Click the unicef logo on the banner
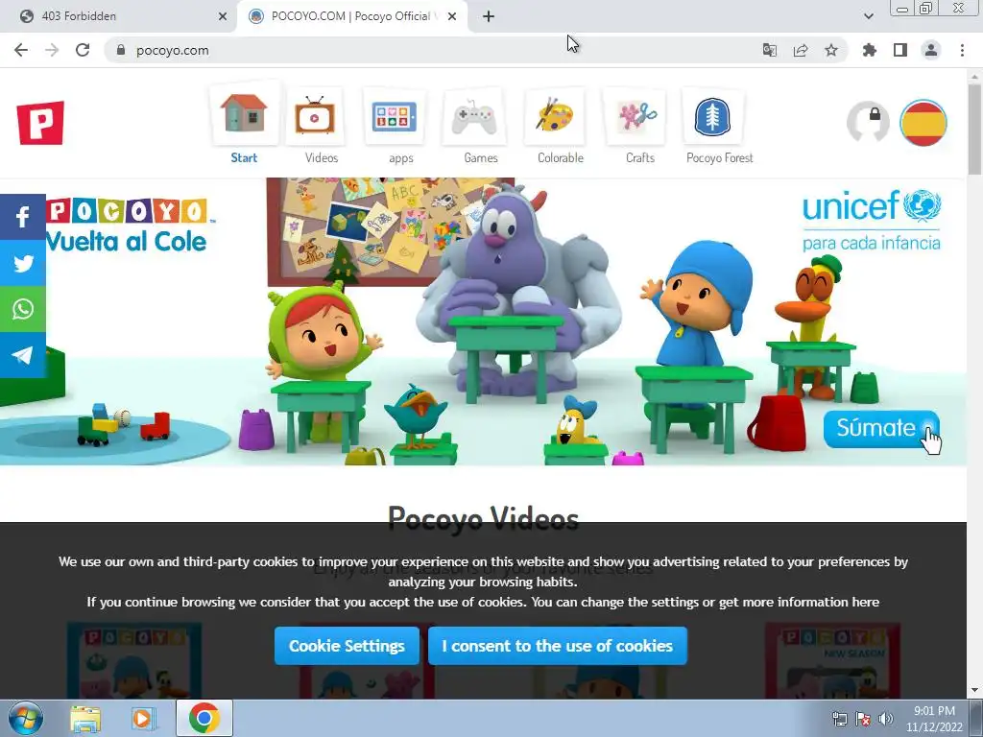 [872, 220]
